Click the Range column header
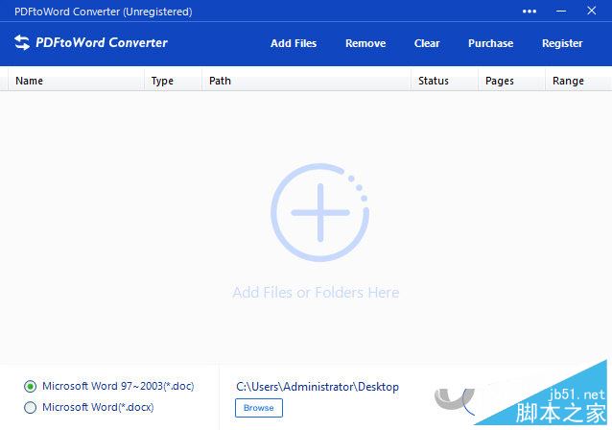 tap(578, 81)
